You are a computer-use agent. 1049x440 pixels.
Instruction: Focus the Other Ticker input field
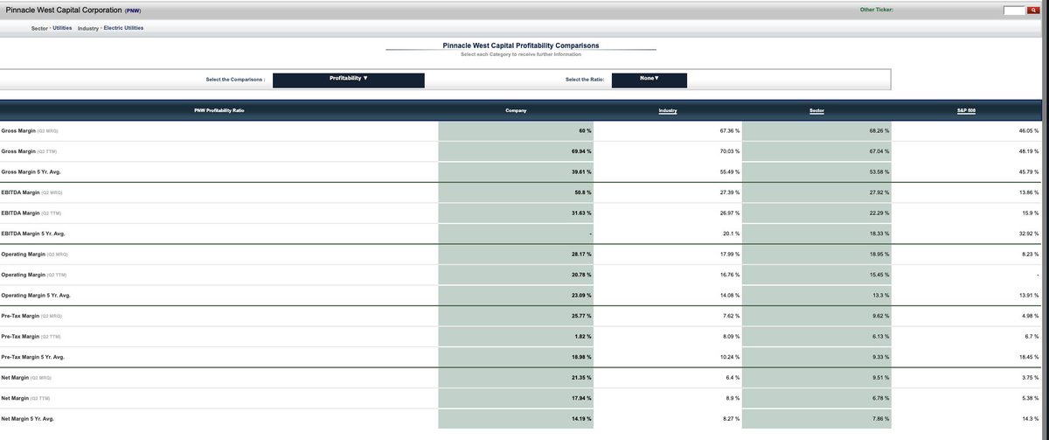pos(1014,10)
